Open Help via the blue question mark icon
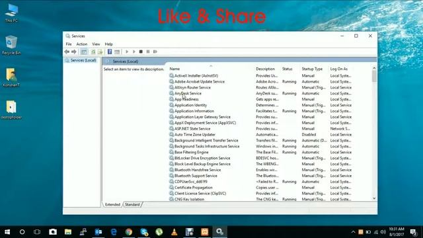423x238 pixels. click(110, 52)
